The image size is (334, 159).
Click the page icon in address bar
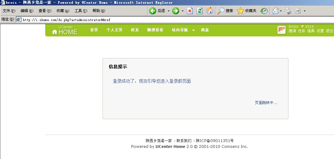tap(19, 19)
